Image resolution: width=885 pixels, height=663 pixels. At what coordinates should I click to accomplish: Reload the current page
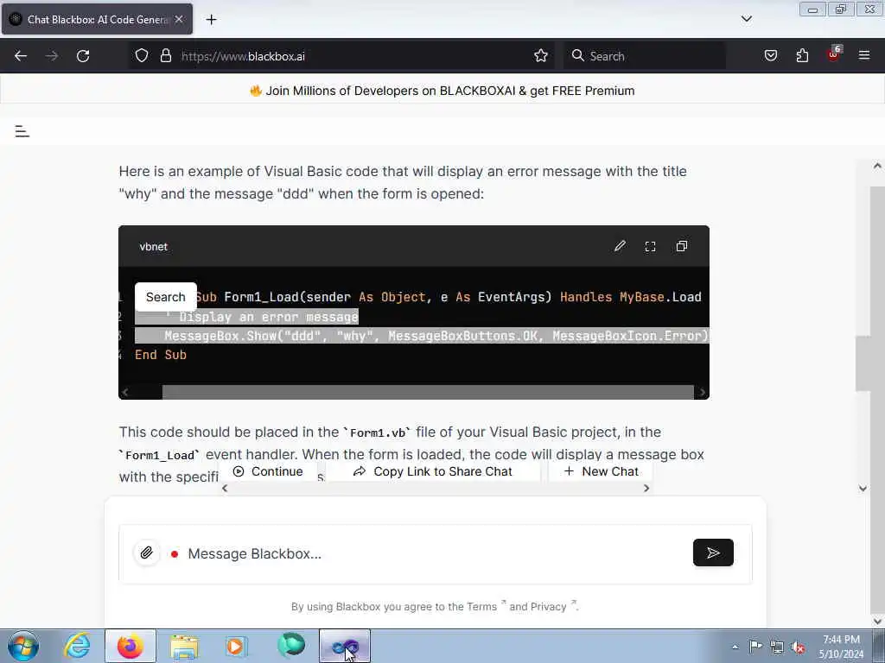coord(83,56)
